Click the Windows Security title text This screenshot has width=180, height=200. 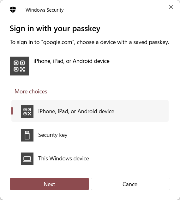click(x=45, y=10)
